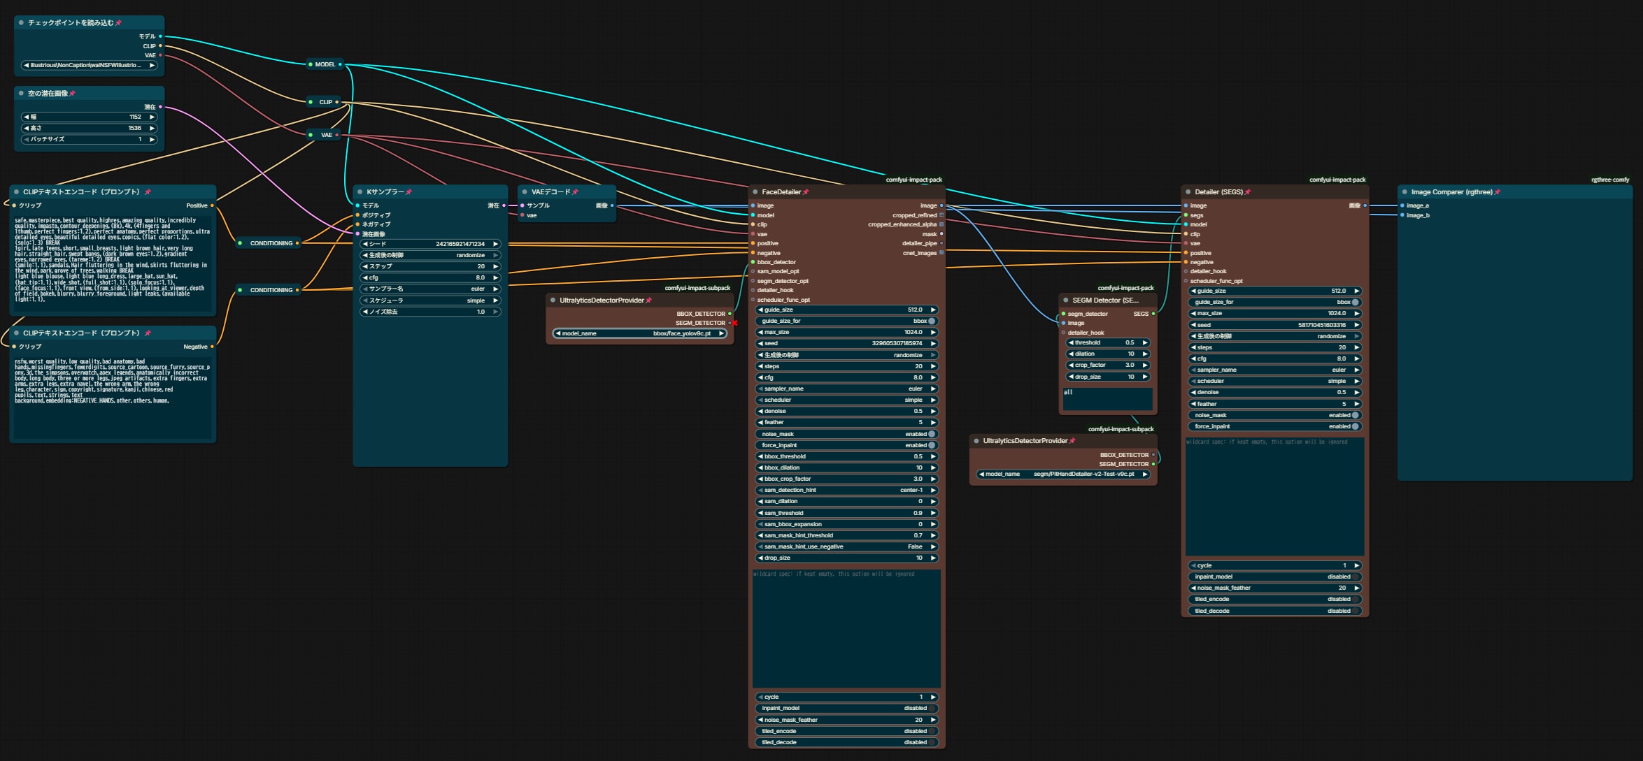Open model_name bbox/face_yolov8c.pt selector
Image resolution: width=1643 pixels, height=761 pixels.
[639, 333]
